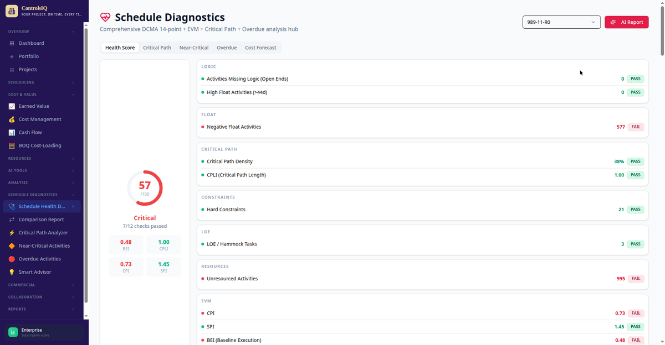
Task: Click the Enterprise subscription card
Action: coord(44,332)
